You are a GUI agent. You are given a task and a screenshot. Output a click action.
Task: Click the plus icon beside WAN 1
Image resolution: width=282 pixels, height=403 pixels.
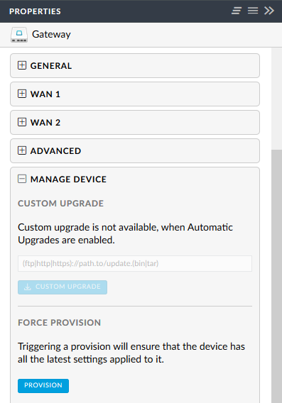coord(22,94)
